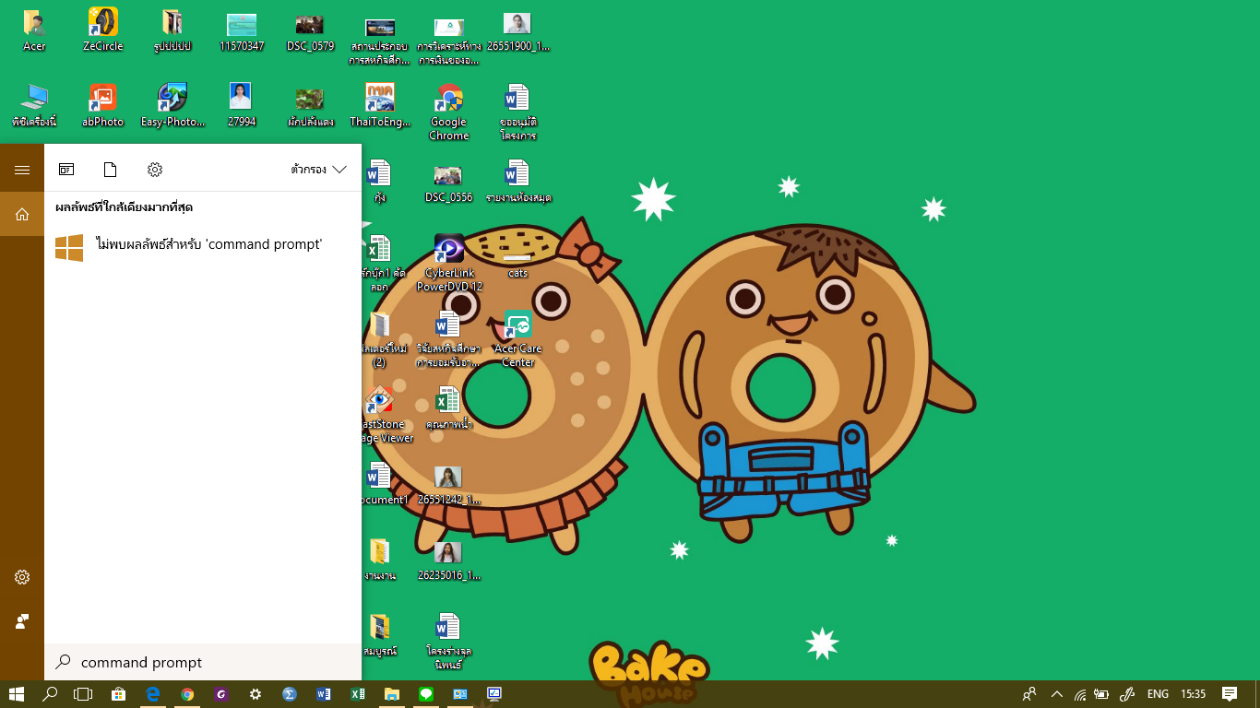Launch Microsoft Edge from the taskbar
Viewport: 1260px width, 708px height.
point(153,694)
